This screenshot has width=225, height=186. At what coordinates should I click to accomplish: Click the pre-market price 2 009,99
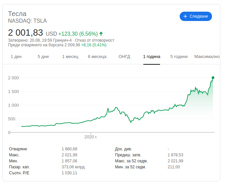click(72, 45)
